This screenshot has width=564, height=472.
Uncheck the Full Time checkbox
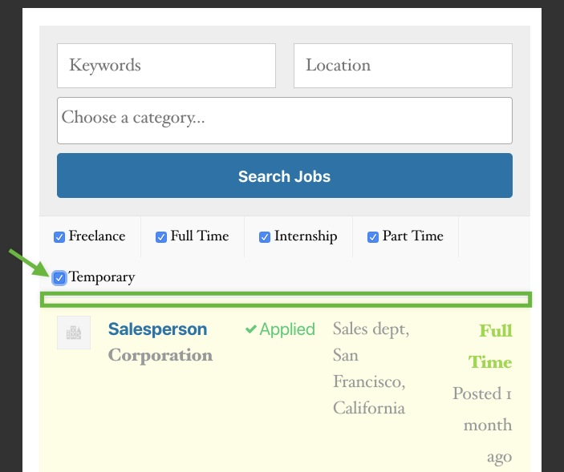click(161, 237)
